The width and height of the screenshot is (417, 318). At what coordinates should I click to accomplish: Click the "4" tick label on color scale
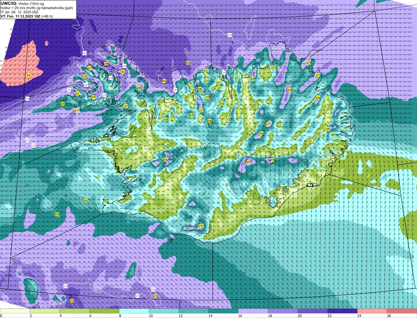(x=61, y=316)
